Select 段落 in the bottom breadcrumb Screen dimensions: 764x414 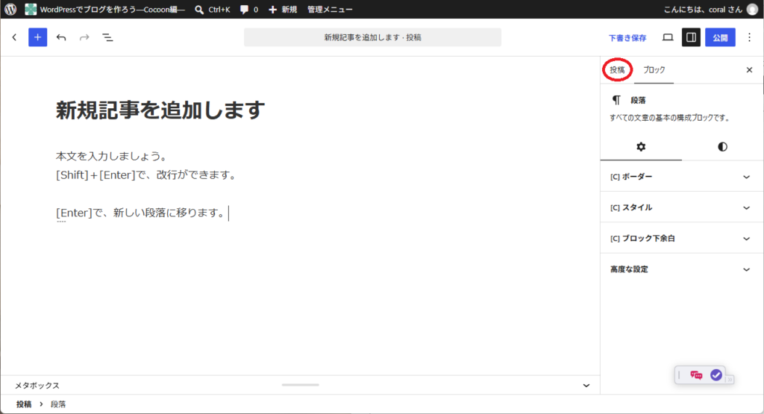click(58, 404)
